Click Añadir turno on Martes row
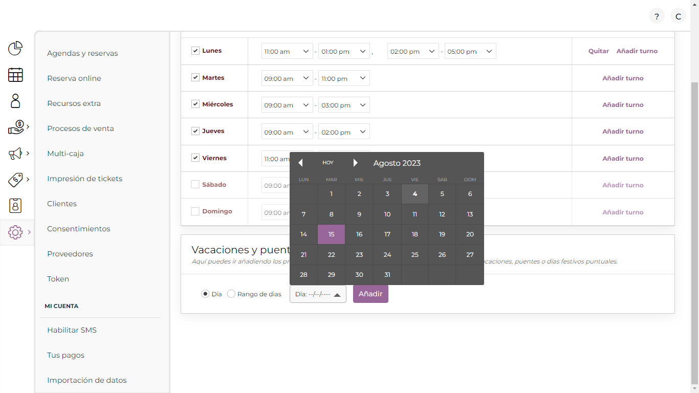The width and height of the screenshot is (699, 393). 623,78
